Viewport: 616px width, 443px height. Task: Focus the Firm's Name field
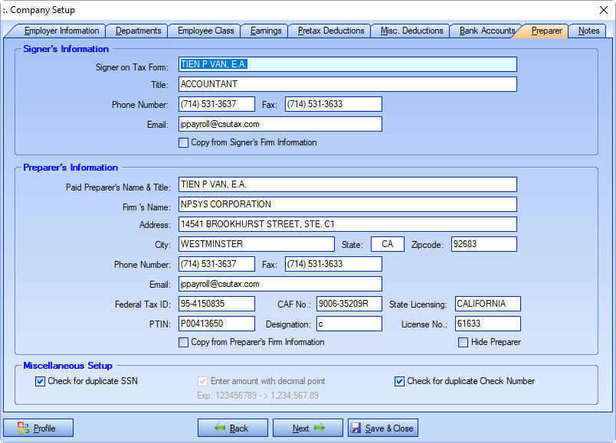347,204
